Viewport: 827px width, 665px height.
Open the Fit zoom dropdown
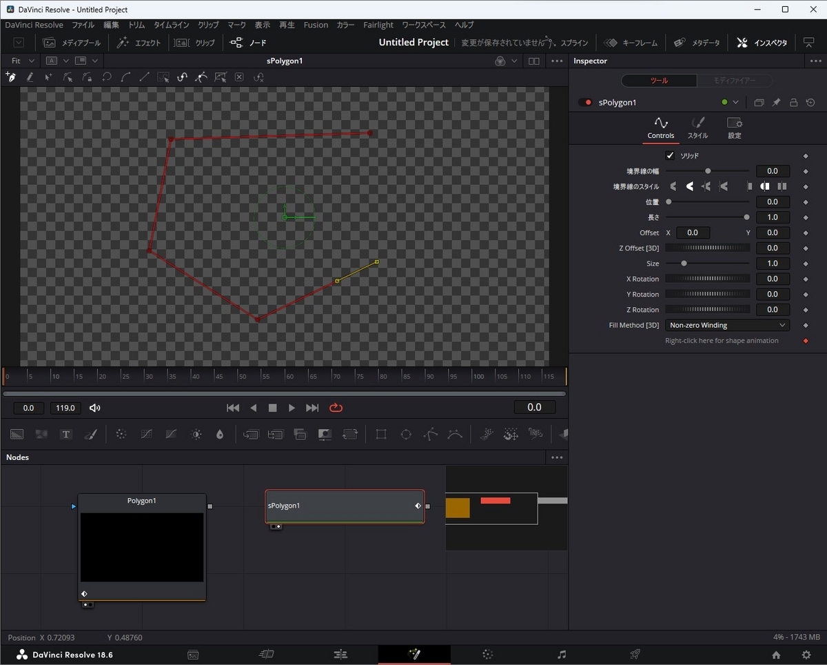(x=21, y=61)
